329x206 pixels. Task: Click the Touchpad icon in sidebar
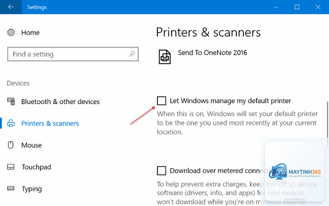11,167
